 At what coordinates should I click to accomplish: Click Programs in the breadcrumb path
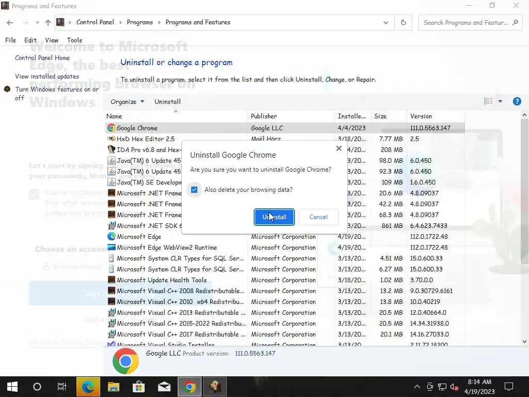point(139,22)
